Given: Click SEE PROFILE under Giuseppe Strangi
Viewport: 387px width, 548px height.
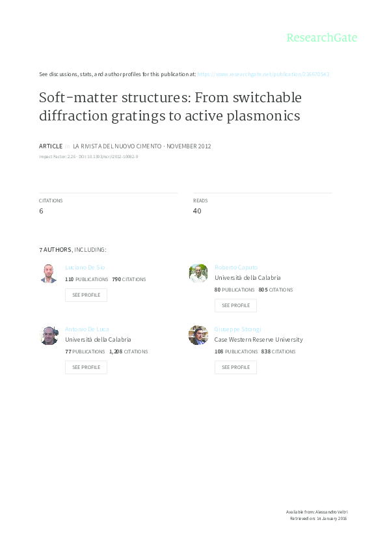Looking at the screenshot, I should click(x=235, y=367).
